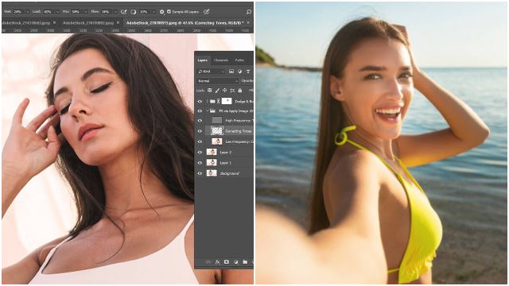Switch to the Paths tab
The height and width of the screenshot is (286, 509).
[239, 60]
